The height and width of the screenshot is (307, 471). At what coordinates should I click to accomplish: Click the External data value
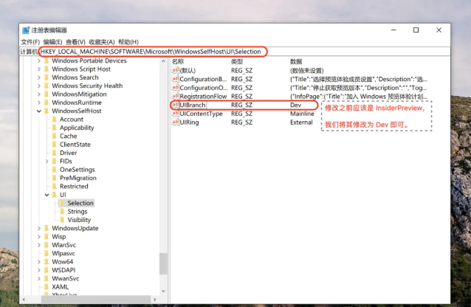[x=301, y=123]
